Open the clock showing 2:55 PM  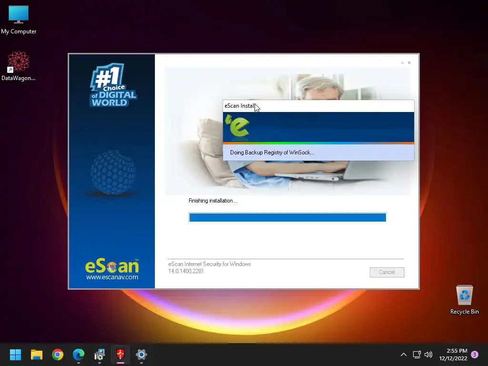(x=454, y=355)
